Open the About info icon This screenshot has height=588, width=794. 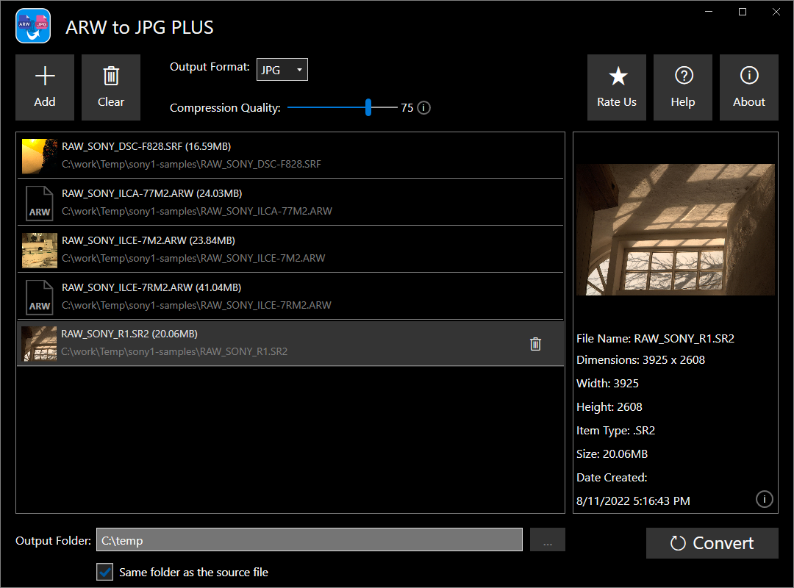click(x=749, y=76)
